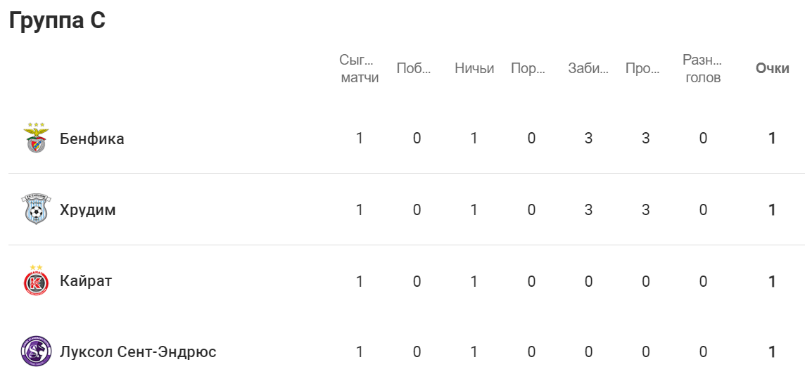Click the Кайрат red club emblem
This screenshot has height=381, width=805.
tap(36, 280)
